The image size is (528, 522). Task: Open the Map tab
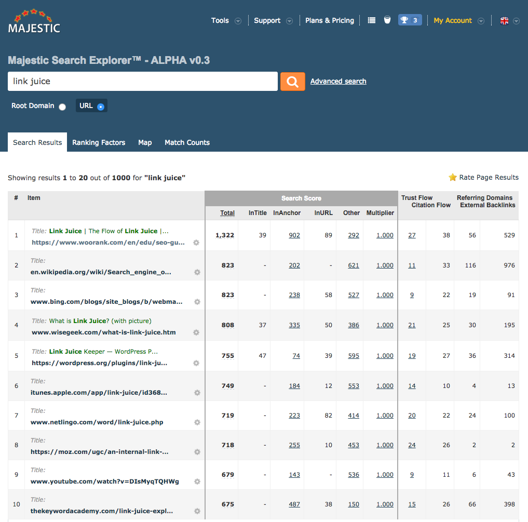145,142
